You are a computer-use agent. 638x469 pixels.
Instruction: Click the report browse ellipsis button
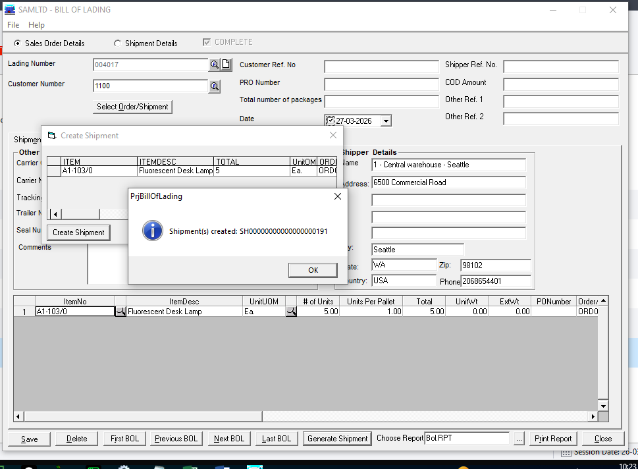click(x=519, y=439)
